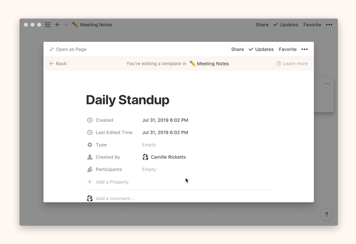Click the Created date Jul 31, 2019 6:02 PM
Screen dimensions: 356x244
165,120
